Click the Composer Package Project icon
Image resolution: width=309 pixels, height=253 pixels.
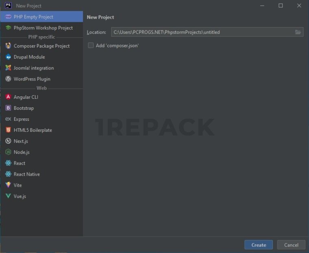click(8, 46)
